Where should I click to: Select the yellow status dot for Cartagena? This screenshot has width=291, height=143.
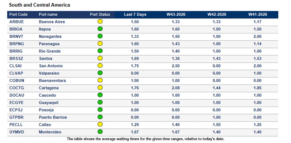(x=100, y=88)
